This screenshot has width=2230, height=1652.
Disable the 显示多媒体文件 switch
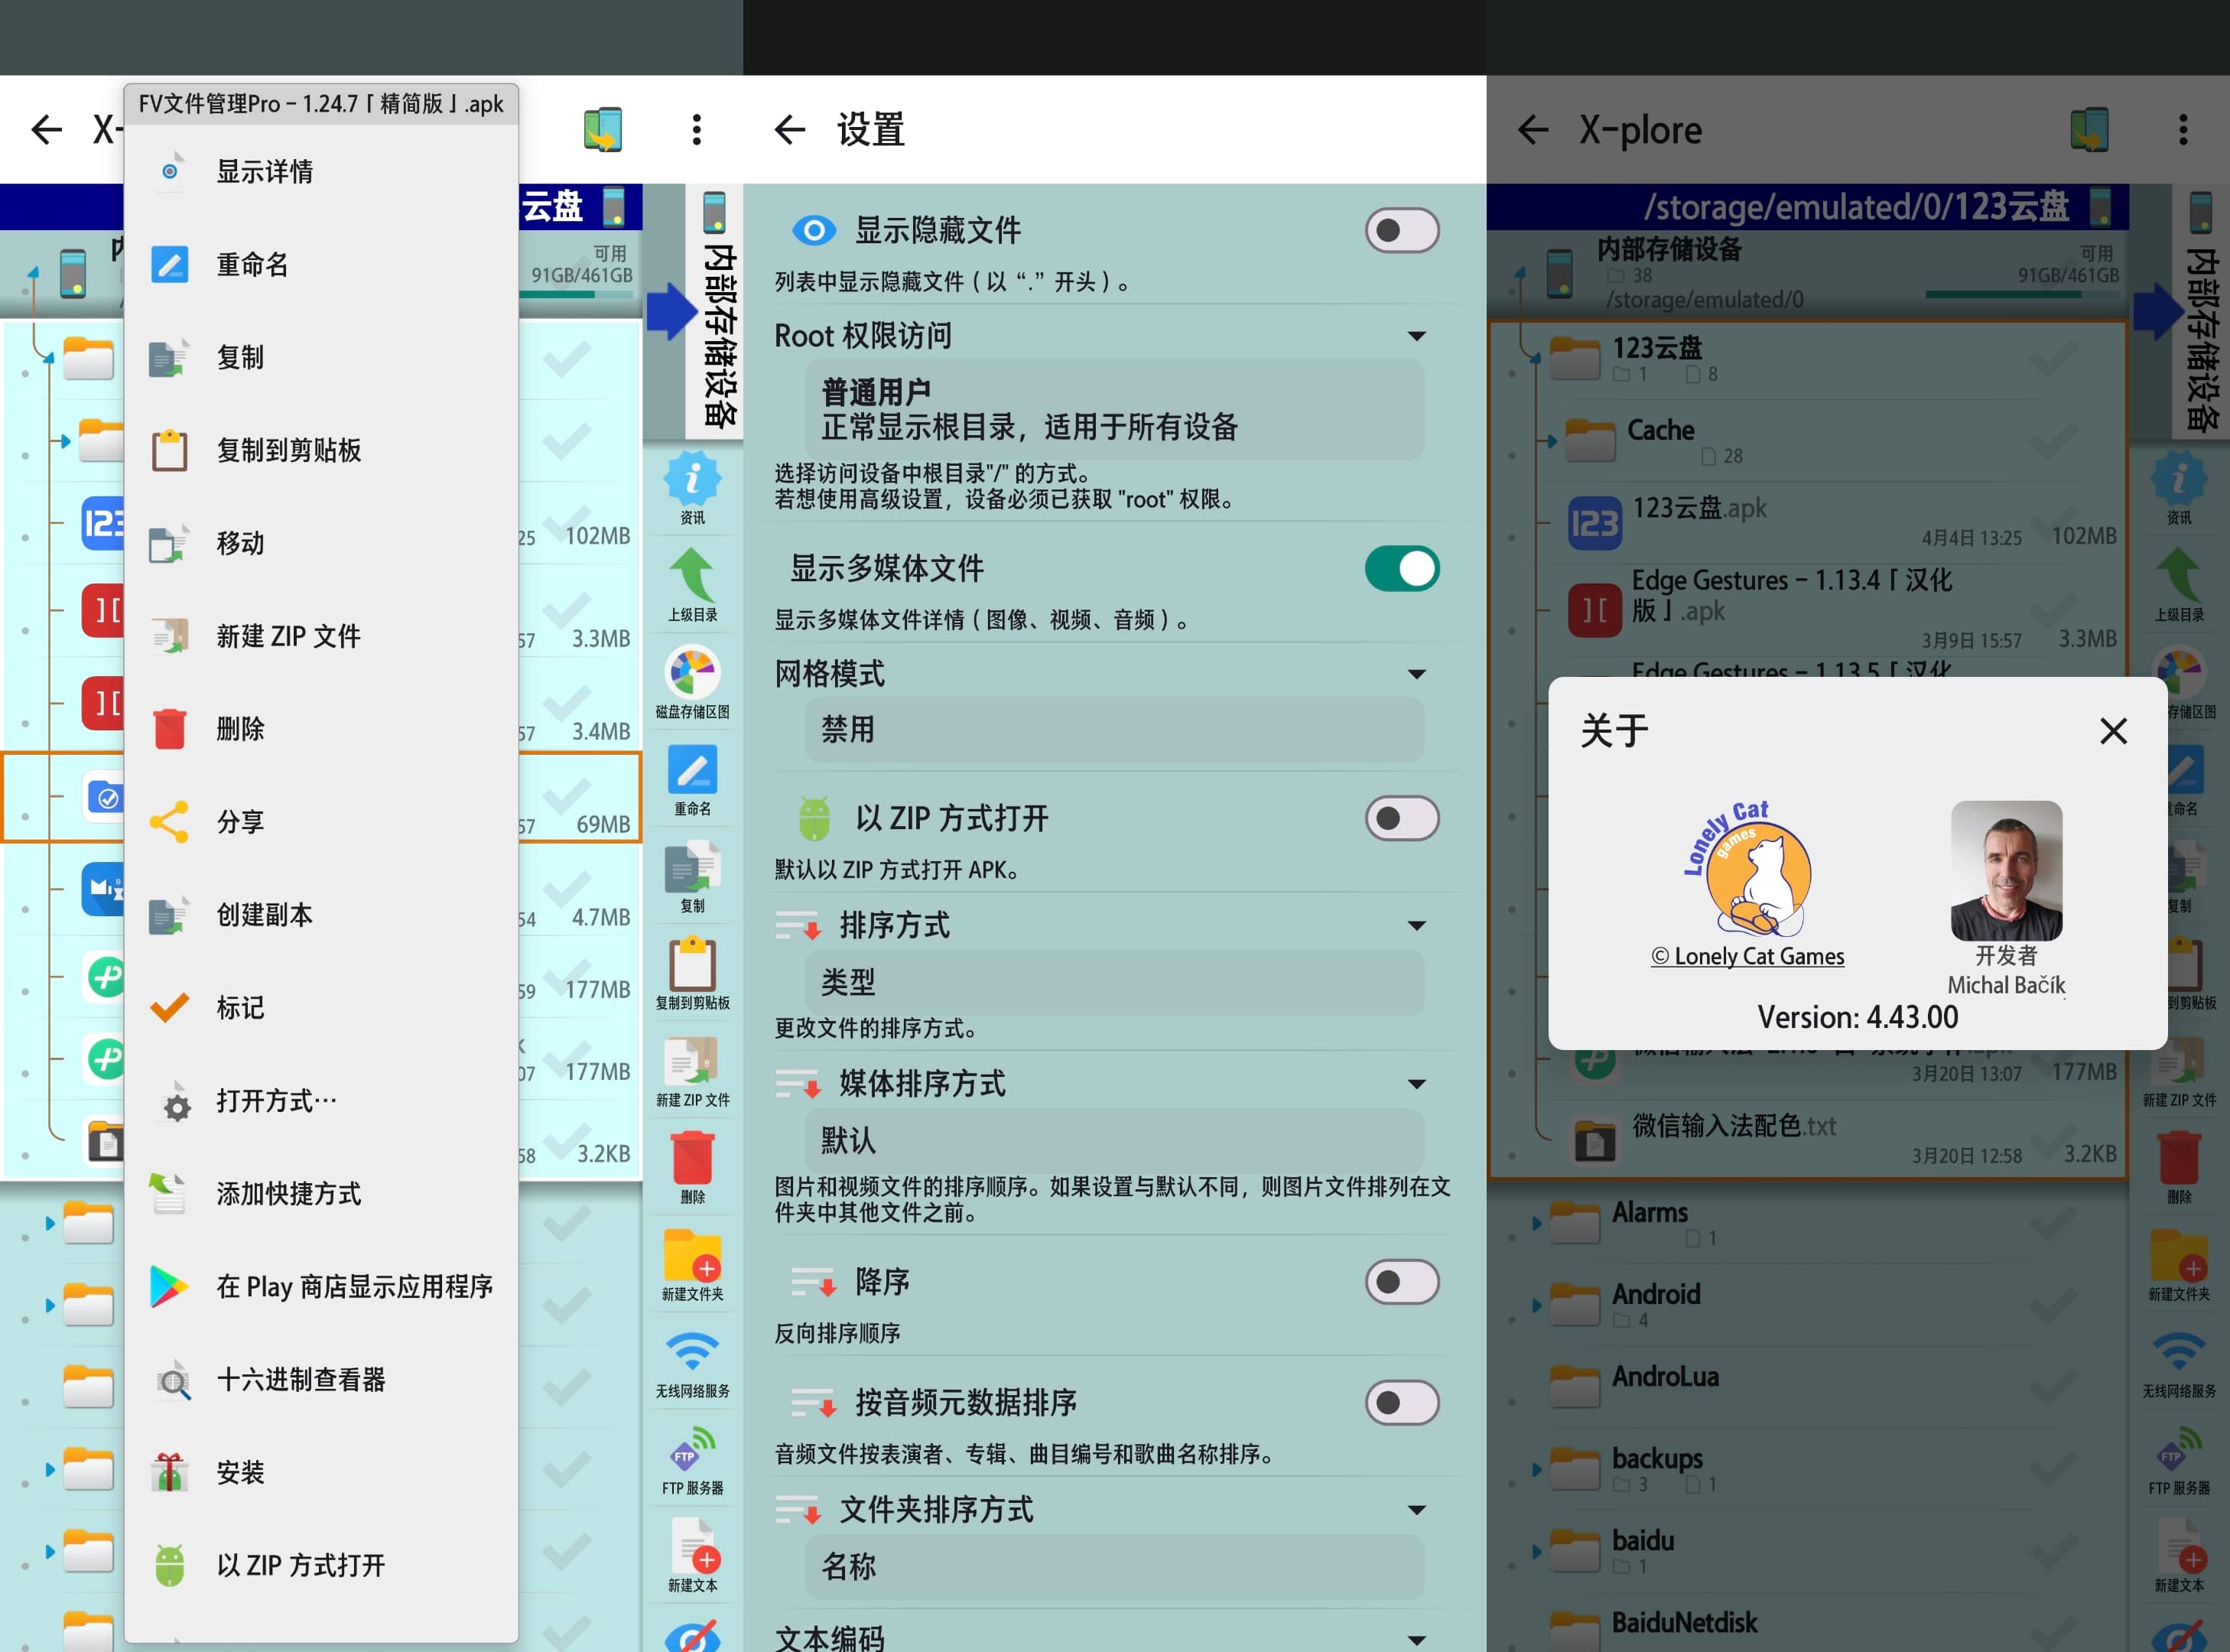[x=1402, y=569]
